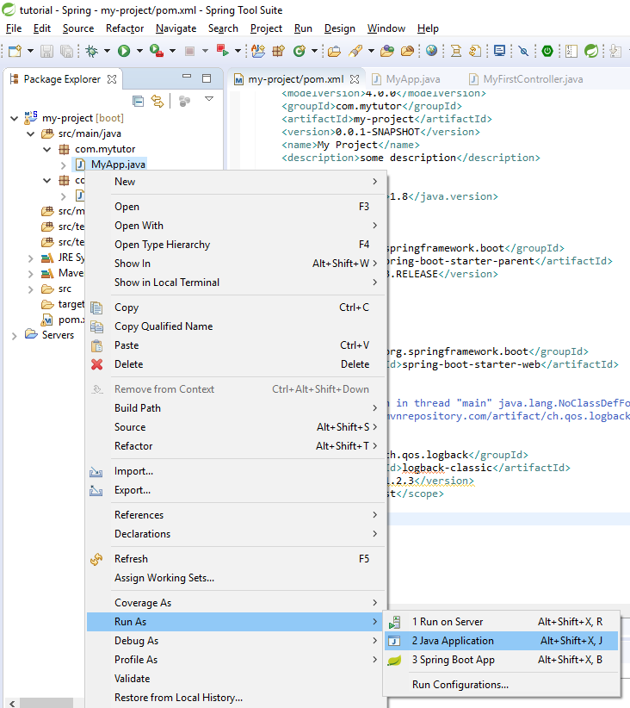The image size is (630, 708).
Task: Open the Design menu
Action: click(339, 28)
